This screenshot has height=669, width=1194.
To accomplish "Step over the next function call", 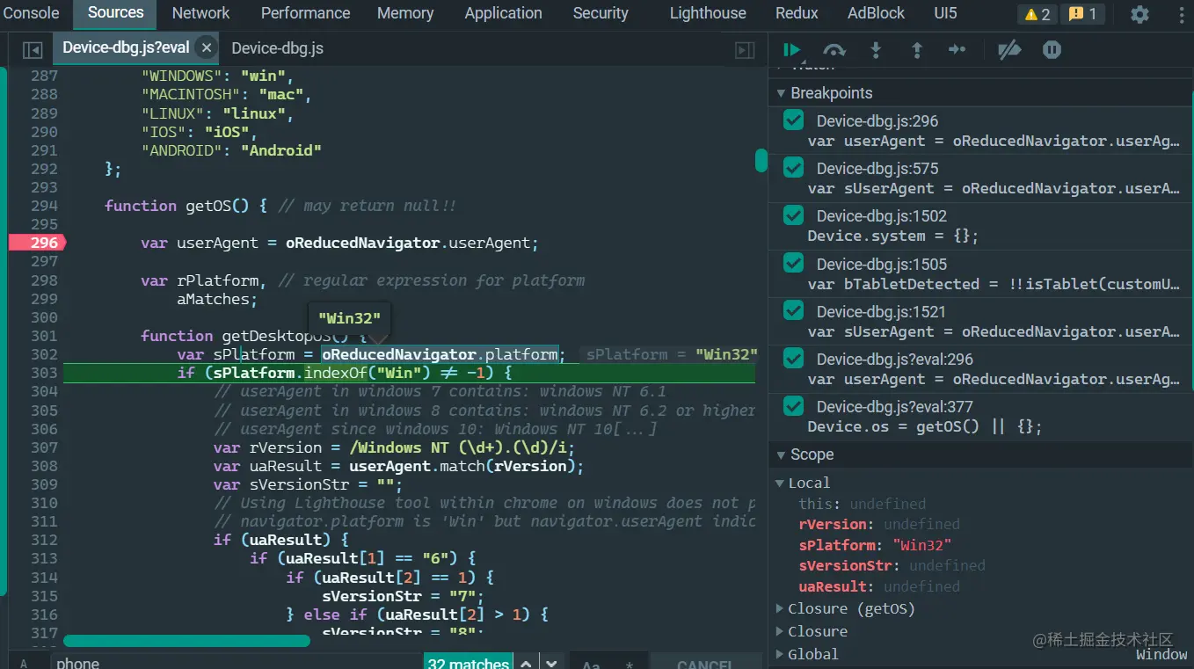I will (834, 50).
